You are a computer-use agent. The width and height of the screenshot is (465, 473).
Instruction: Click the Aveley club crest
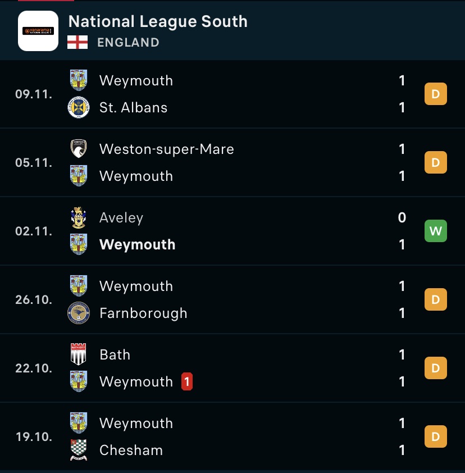click(x=78, y=217)
